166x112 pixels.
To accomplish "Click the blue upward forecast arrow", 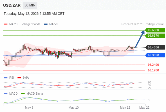I will coord(140,39).
